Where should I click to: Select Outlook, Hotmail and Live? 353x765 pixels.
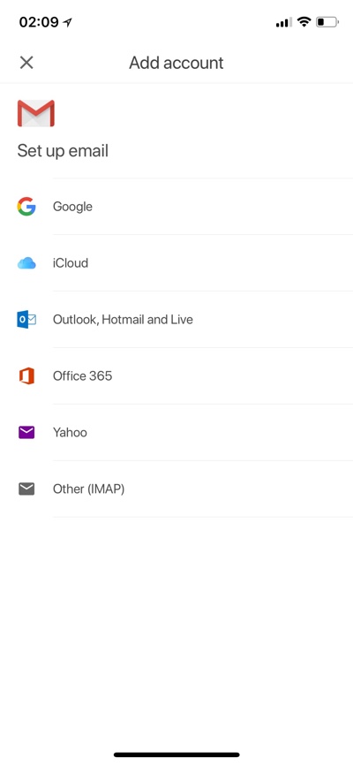click(x=176, y=320)
